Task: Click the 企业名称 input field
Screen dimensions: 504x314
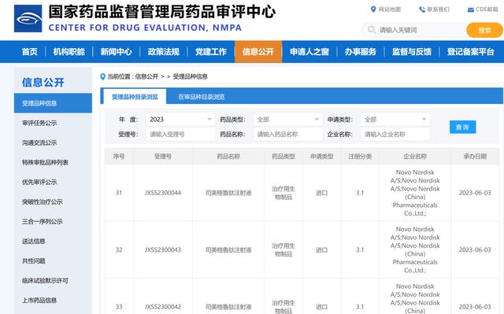Action: (395, 135)
